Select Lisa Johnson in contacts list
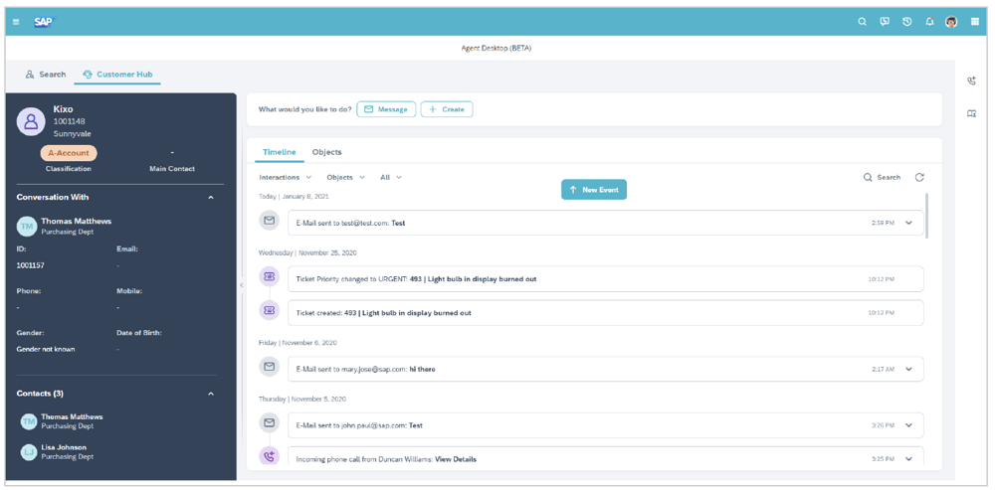995x490 pixels. [x=63, y=447]
